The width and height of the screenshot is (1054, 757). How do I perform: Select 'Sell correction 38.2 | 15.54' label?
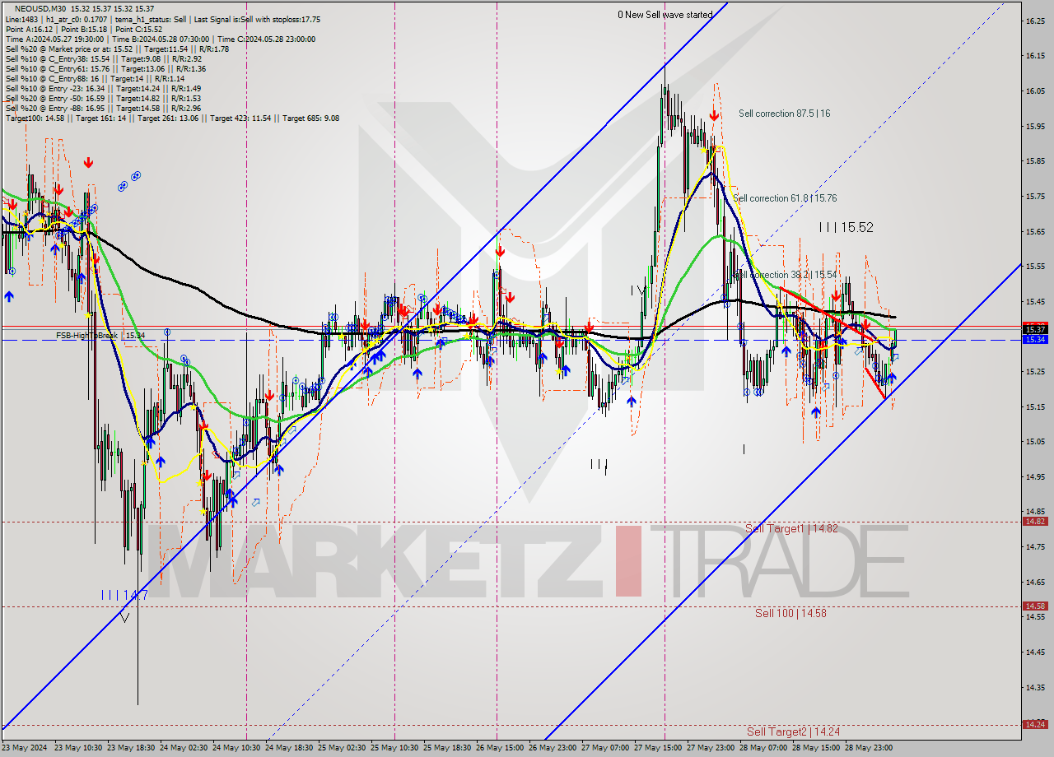pyautogui.click(x=785, y=275)
